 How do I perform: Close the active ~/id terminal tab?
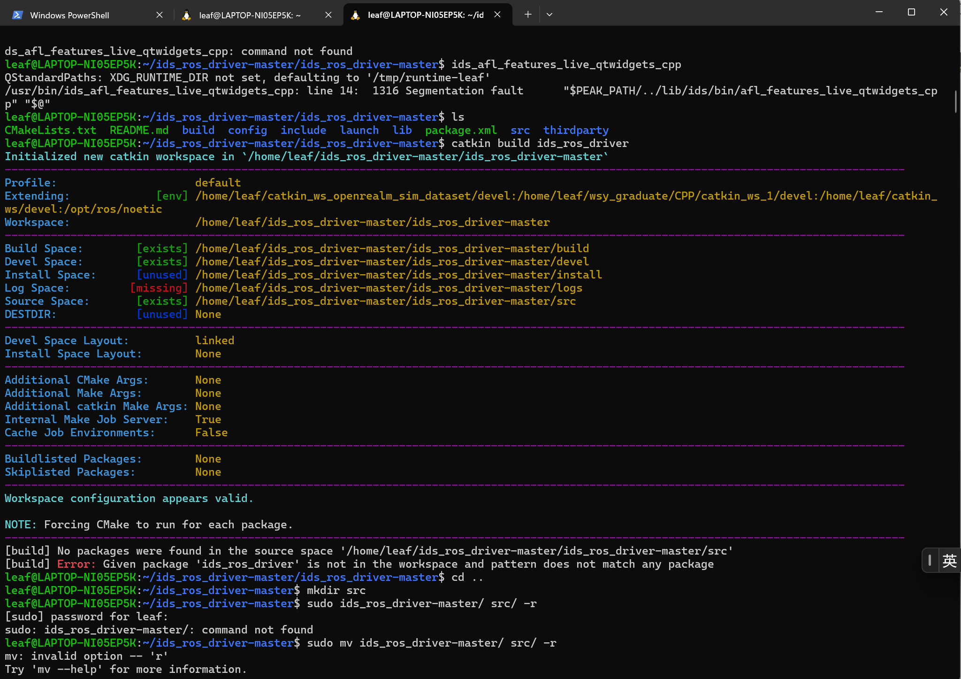point(497,15)
